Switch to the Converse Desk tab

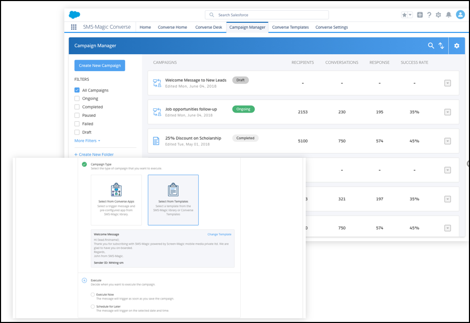pyautogui.click(x=208, y=27)
